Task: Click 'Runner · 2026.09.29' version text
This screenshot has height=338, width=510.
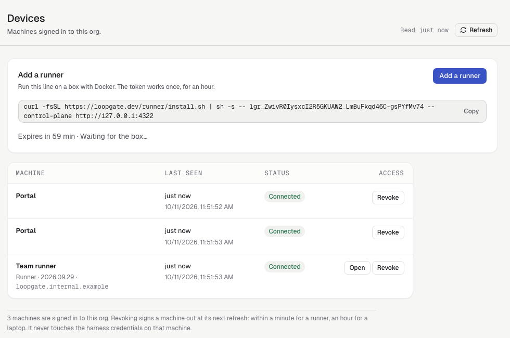Action: 45,277
